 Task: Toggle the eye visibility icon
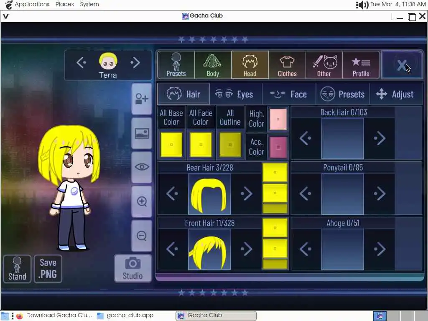click(142, 167)
